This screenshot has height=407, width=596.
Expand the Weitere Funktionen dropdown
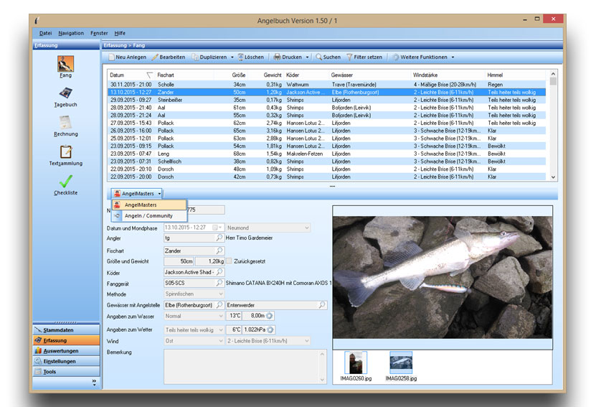(x=453, y=57)
